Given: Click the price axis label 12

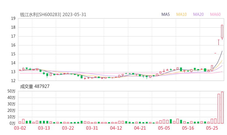Looking at the screenshot, I should point(13,81).
